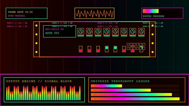
Task: Turn off the fifth DIP switch
Action: (115, 49)
